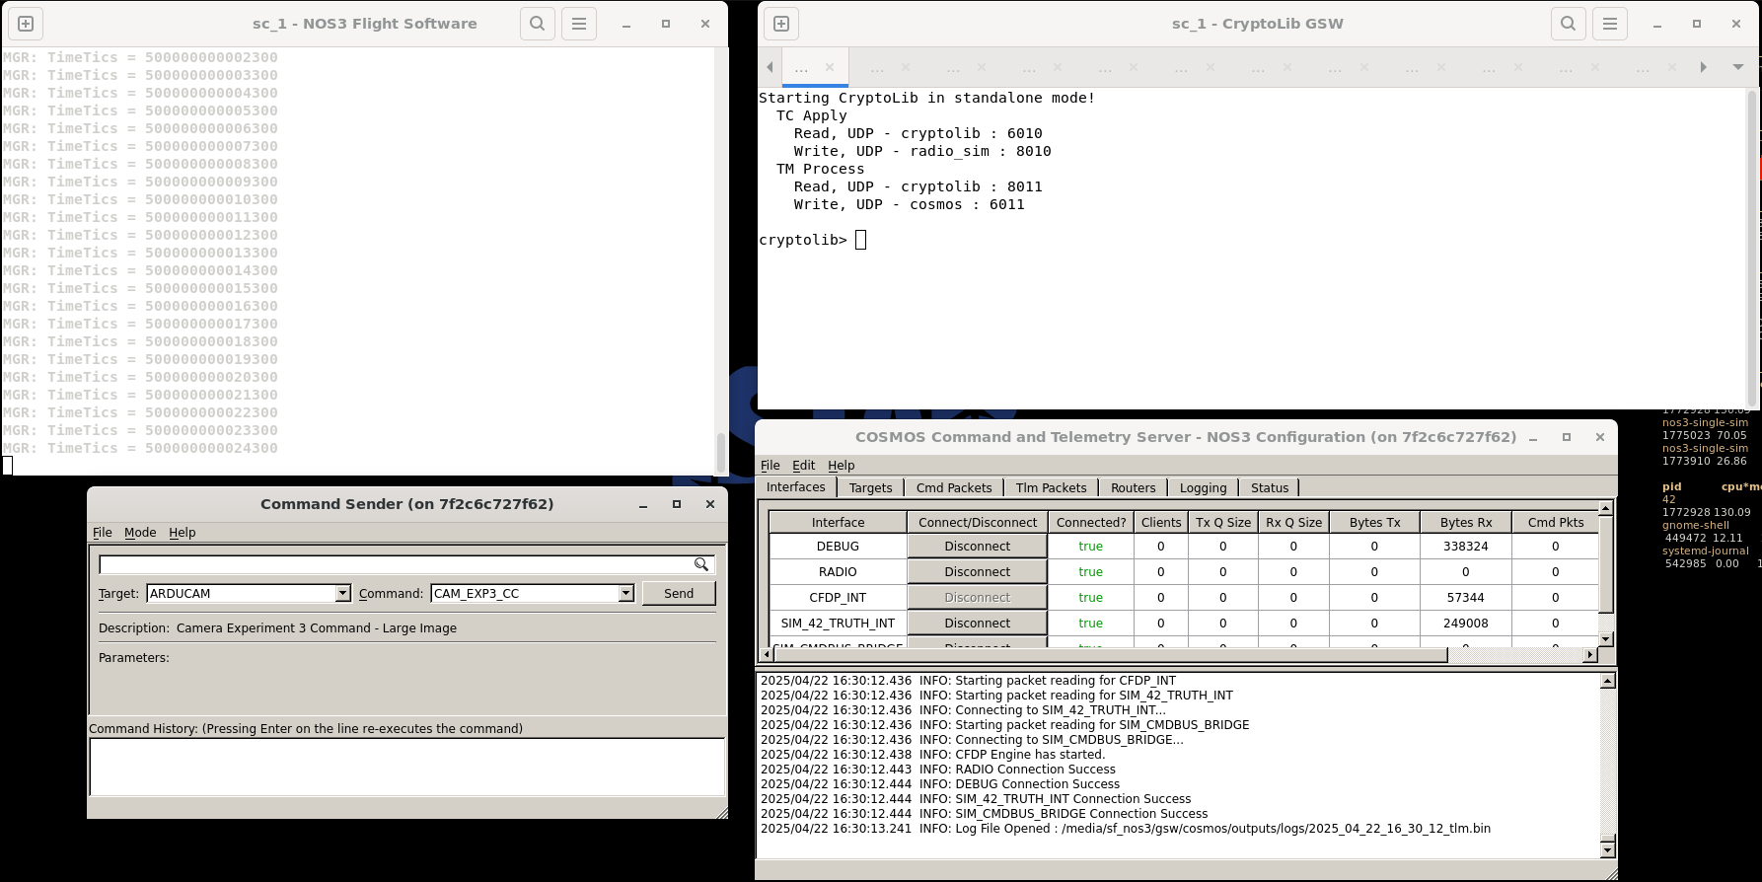The width and height of the screenshot is (1762, 882).
Task: Click Description text for Camera Experiment 3
Action: pos(317,627)
